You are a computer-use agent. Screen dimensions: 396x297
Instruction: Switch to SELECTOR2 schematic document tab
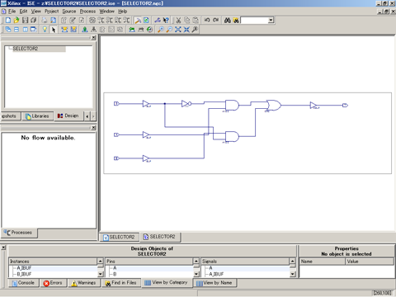click(159, 237)
